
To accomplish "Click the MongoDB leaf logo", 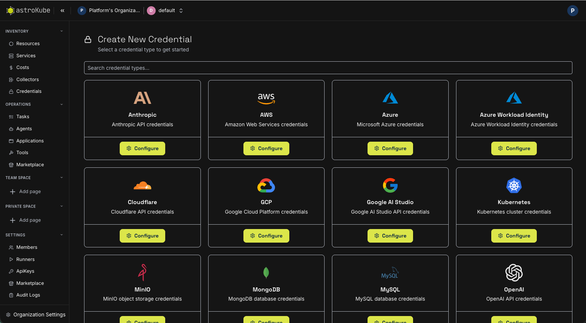I will (x=266, y=273).
